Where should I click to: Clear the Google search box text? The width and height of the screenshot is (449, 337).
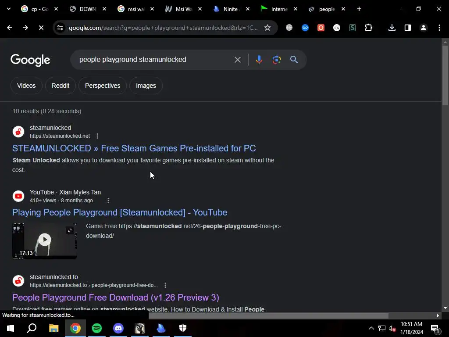click(x=238, y=60)
